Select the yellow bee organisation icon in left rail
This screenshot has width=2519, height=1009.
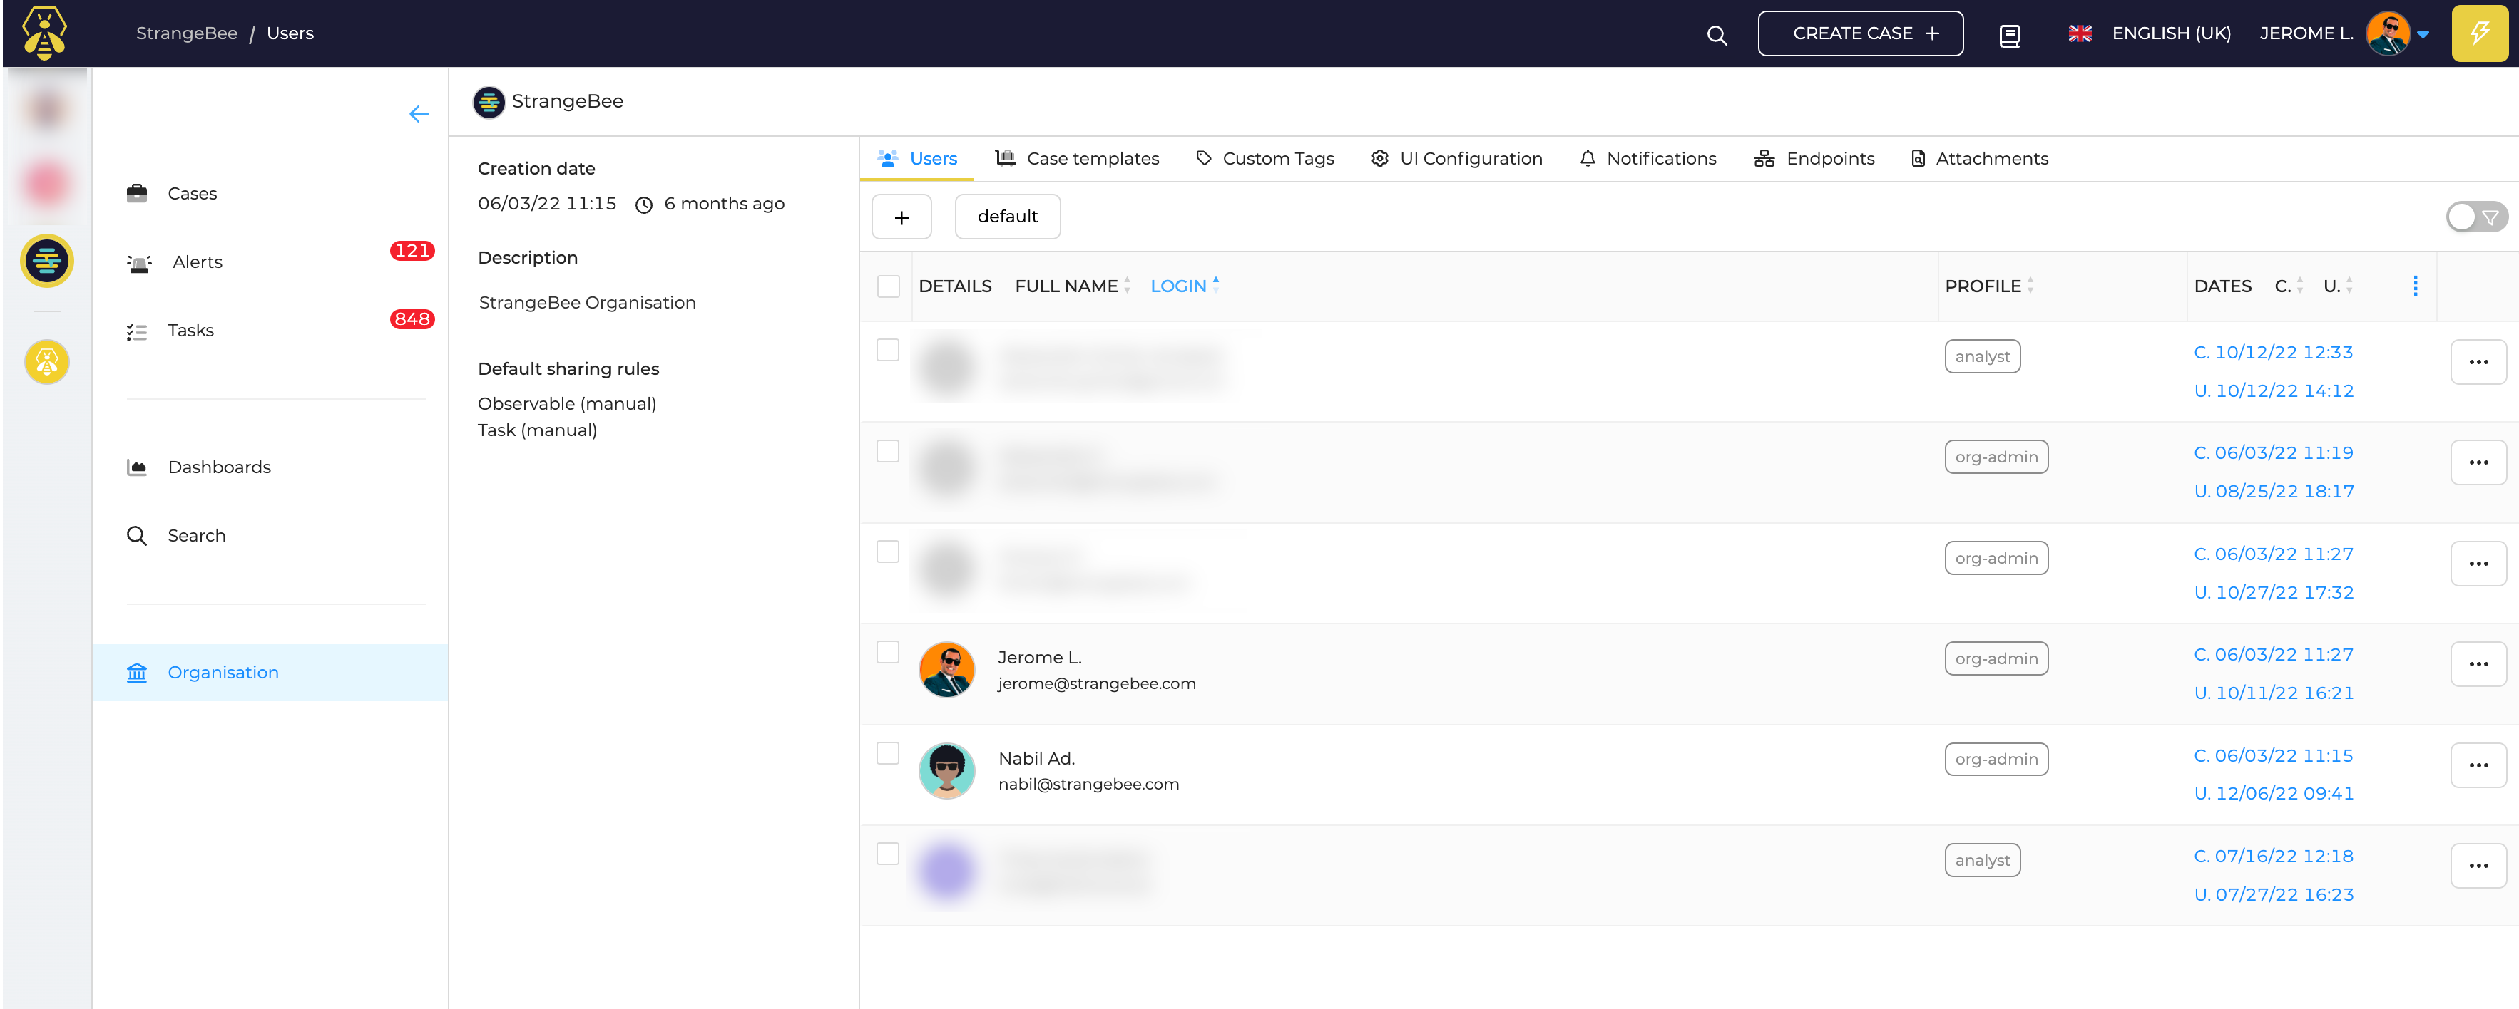[47, 363]
